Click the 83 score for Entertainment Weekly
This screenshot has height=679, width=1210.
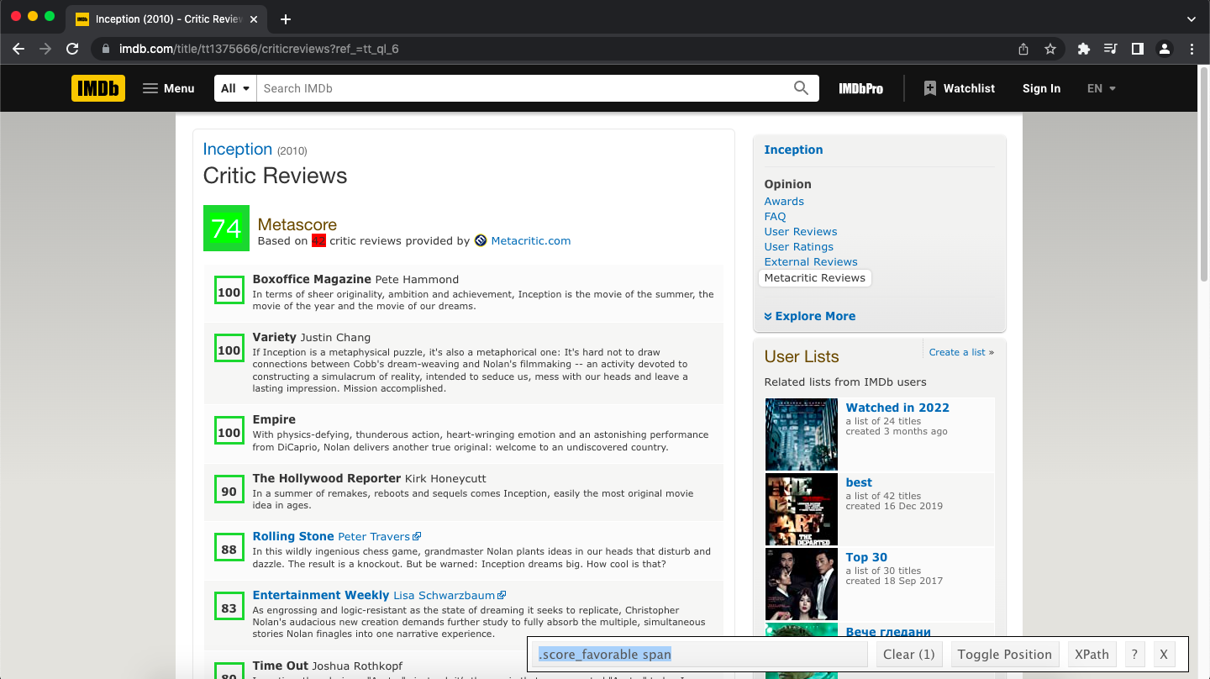pos(229,607)
